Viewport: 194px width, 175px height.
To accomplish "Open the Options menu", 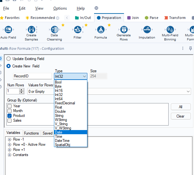I will (x=60, y=8).
